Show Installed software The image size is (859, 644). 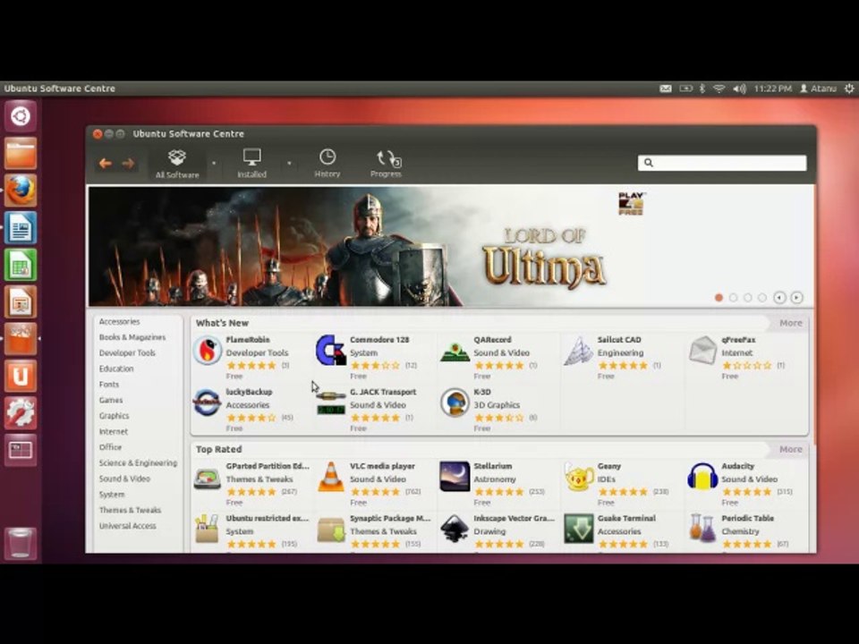252,163
